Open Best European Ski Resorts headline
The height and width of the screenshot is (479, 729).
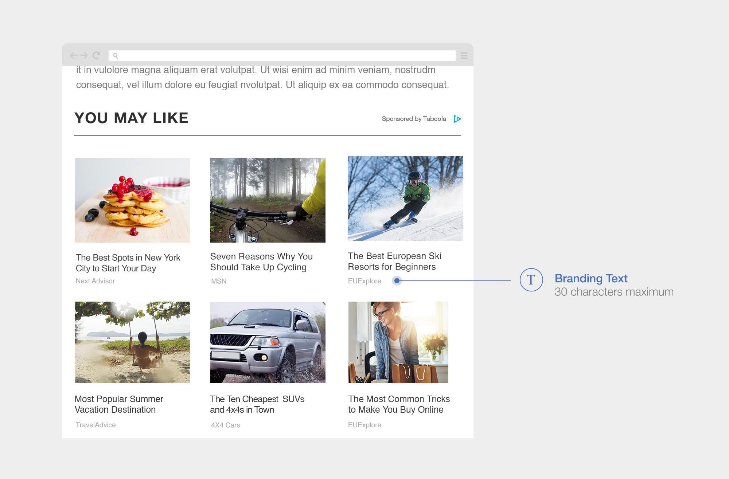394,262
